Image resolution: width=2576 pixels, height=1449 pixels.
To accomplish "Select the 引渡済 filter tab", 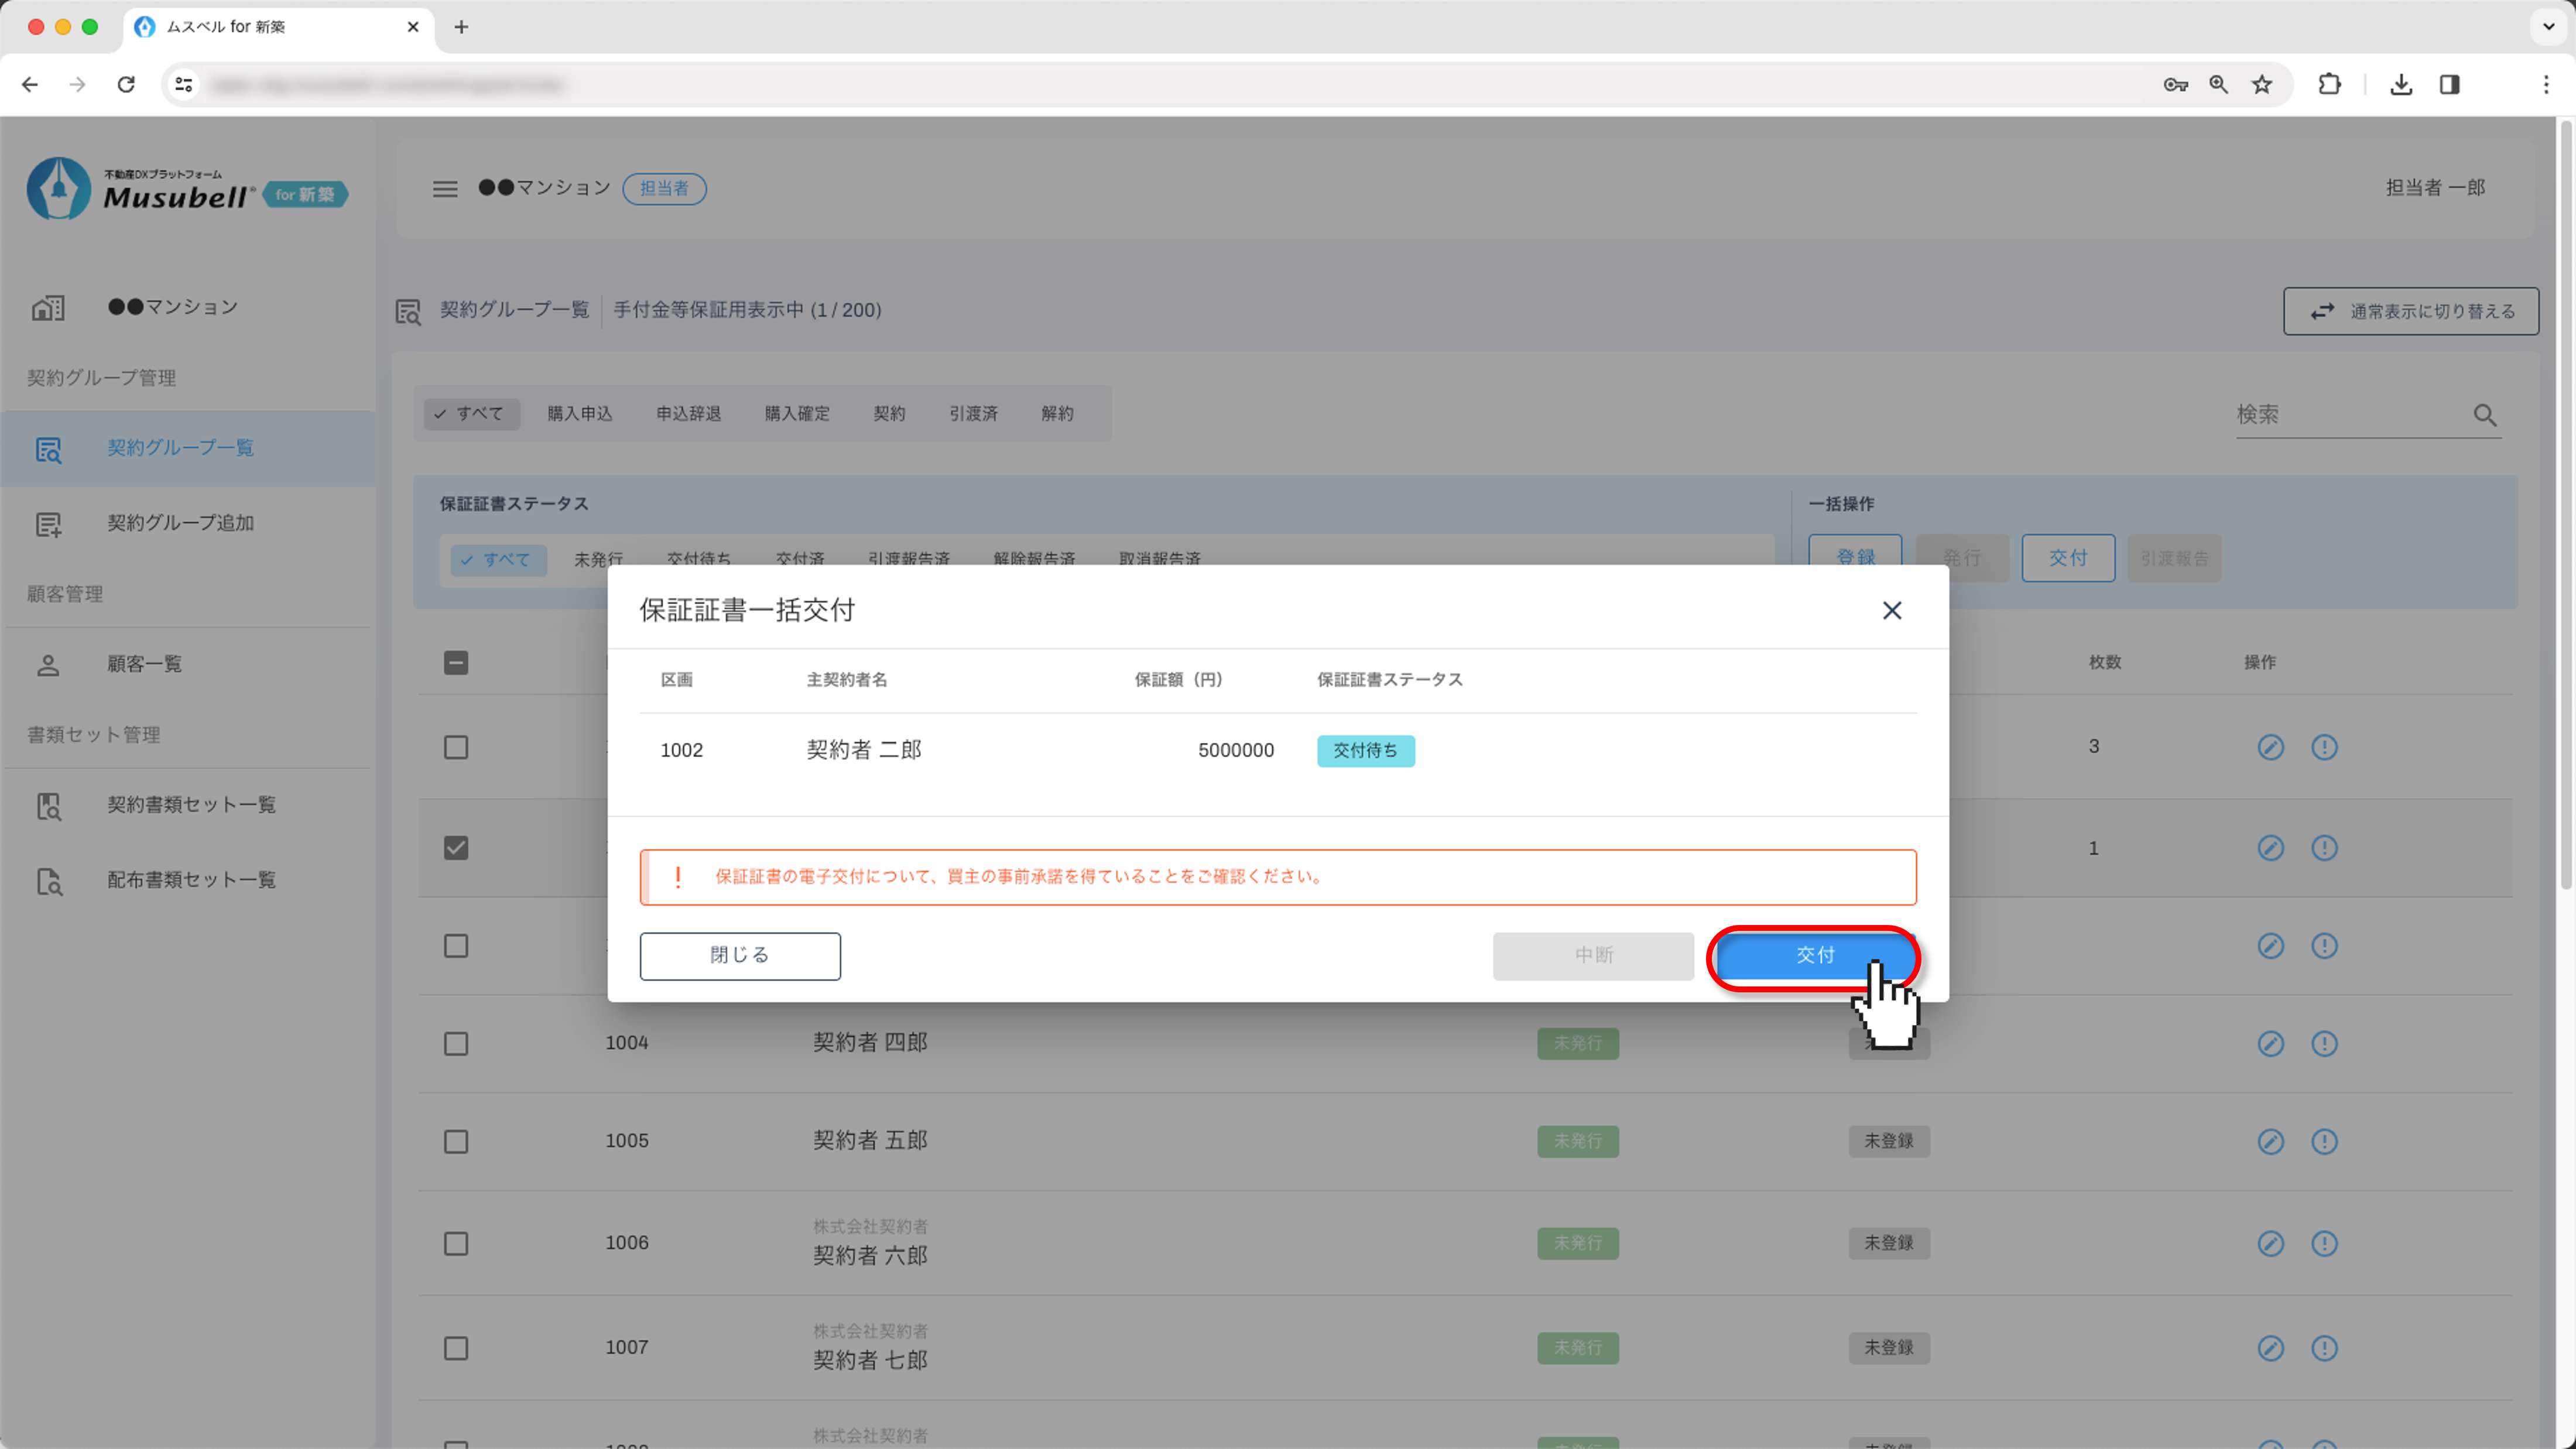I will [x=972, y=413].
